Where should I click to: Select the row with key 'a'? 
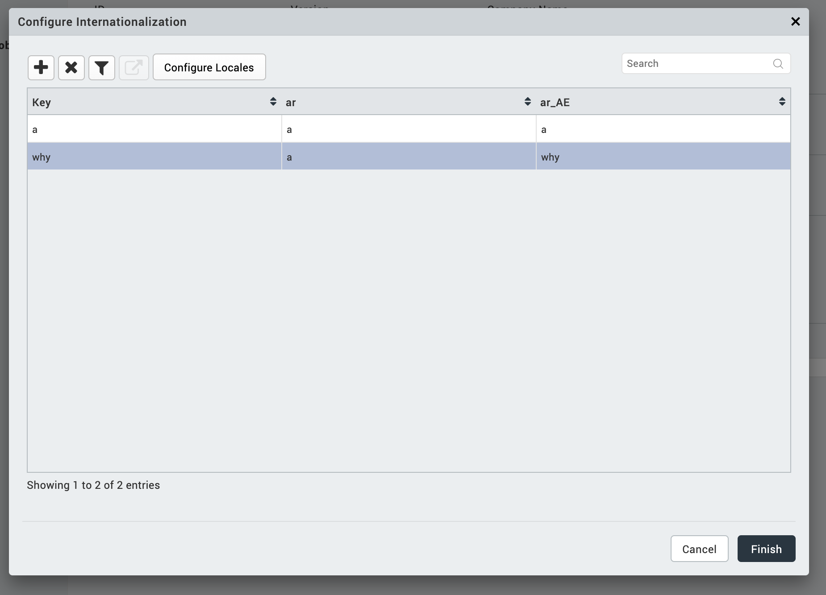coord(154,129)
